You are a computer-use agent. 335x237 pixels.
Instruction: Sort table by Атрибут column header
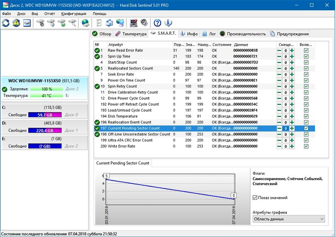coord(140,45)
